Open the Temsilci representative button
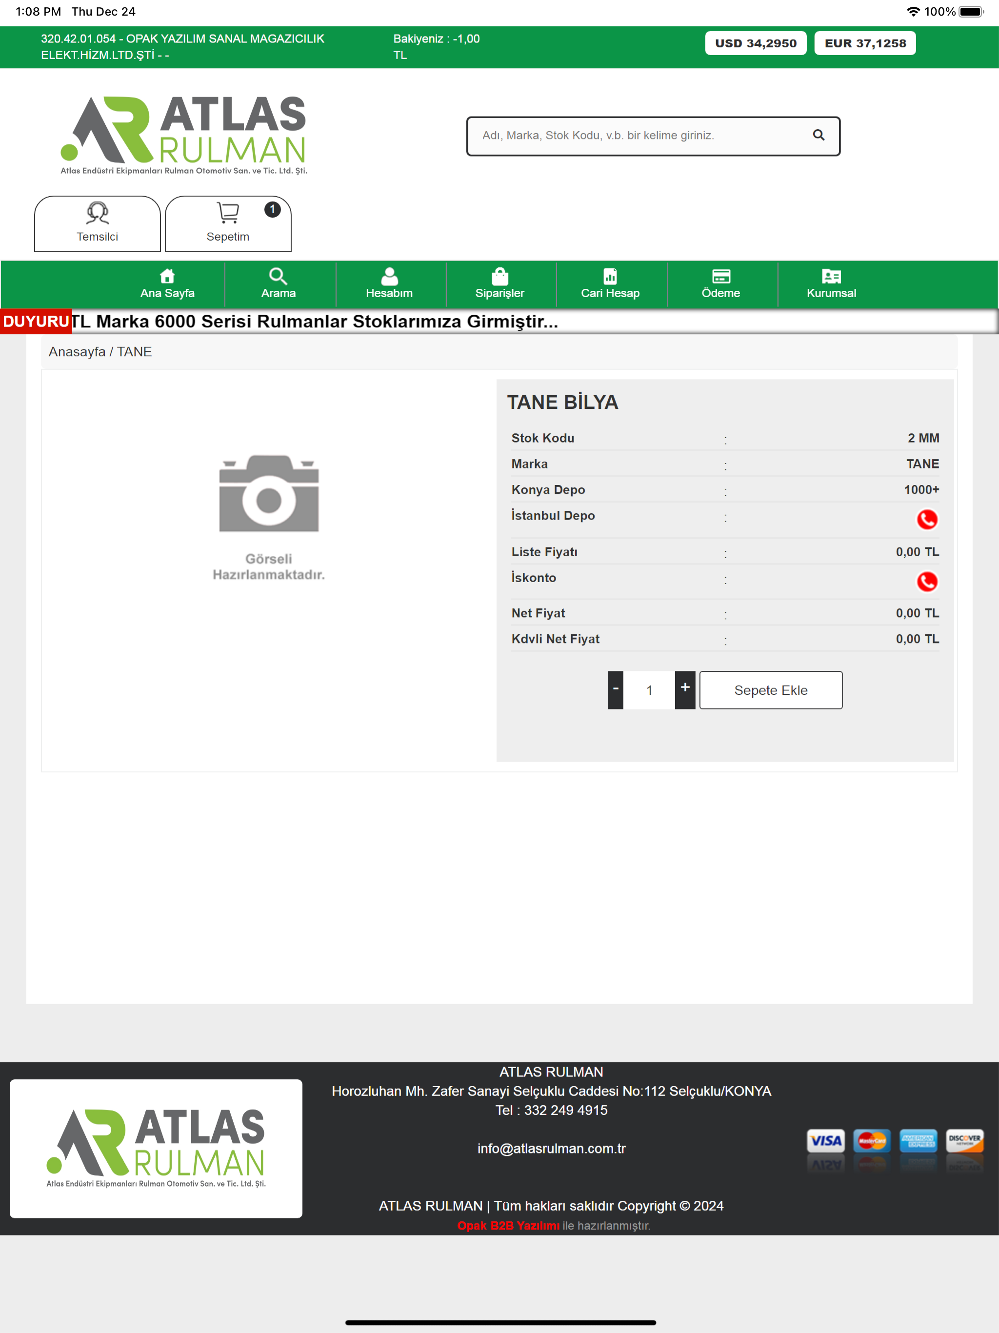Viewport: 999px width, 1333px height. pyautogui.click(x=97, y=223)
